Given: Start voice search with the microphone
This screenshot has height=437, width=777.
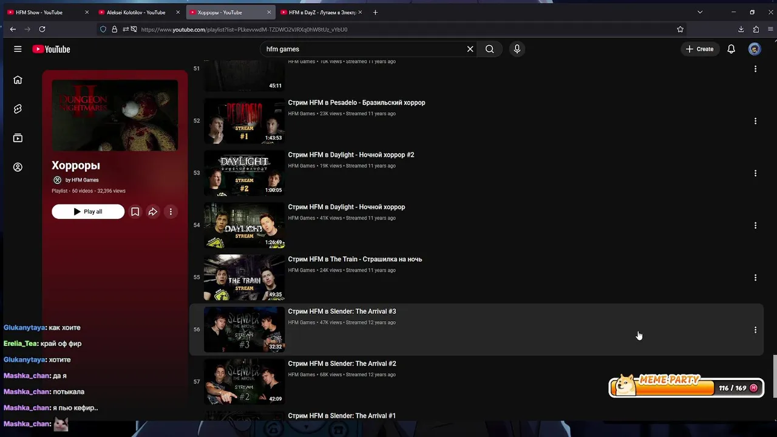Looking at the screenshot, I should click(517, 49).
